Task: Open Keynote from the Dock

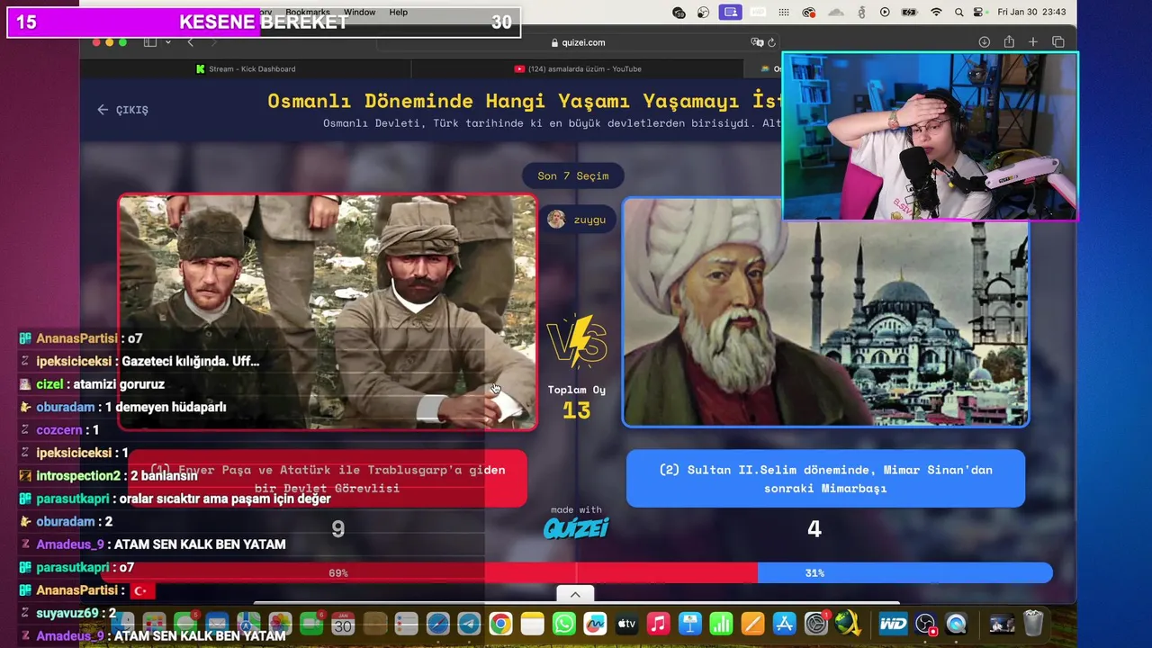Action: (x=689, y=624)
